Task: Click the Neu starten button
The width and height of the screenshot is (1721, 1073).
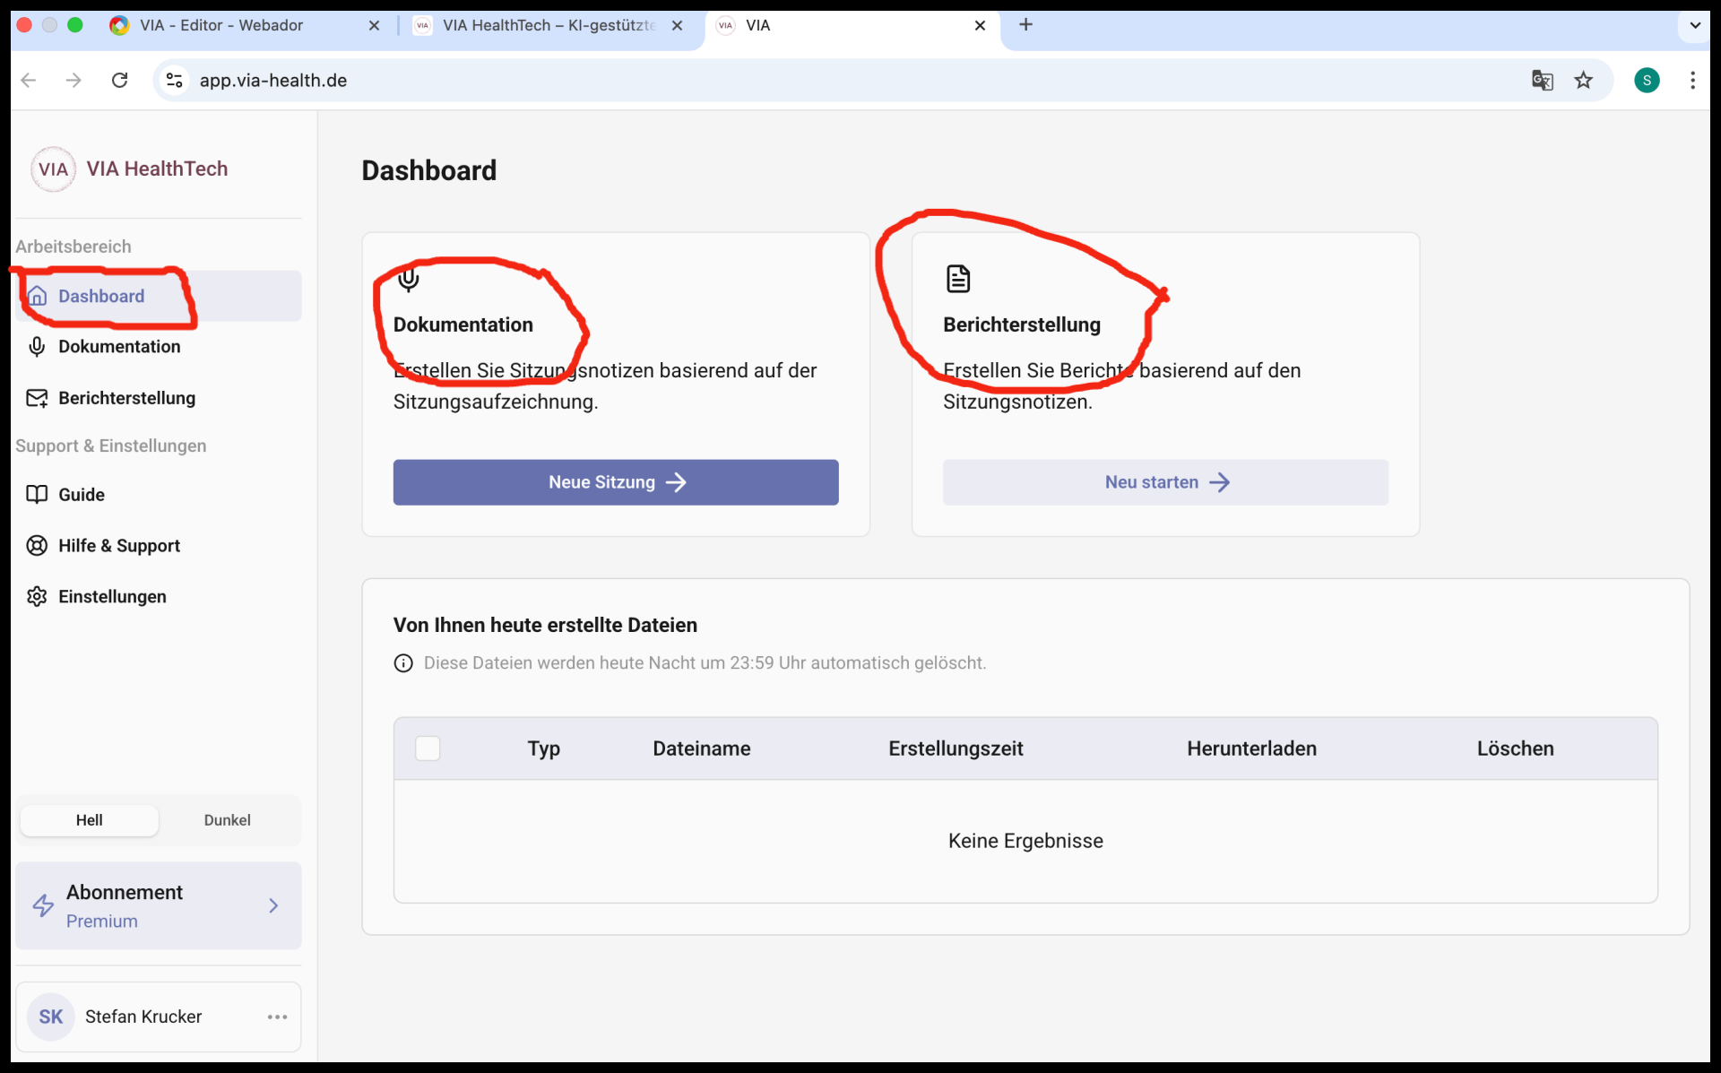Action: (x=1165, y=482)
